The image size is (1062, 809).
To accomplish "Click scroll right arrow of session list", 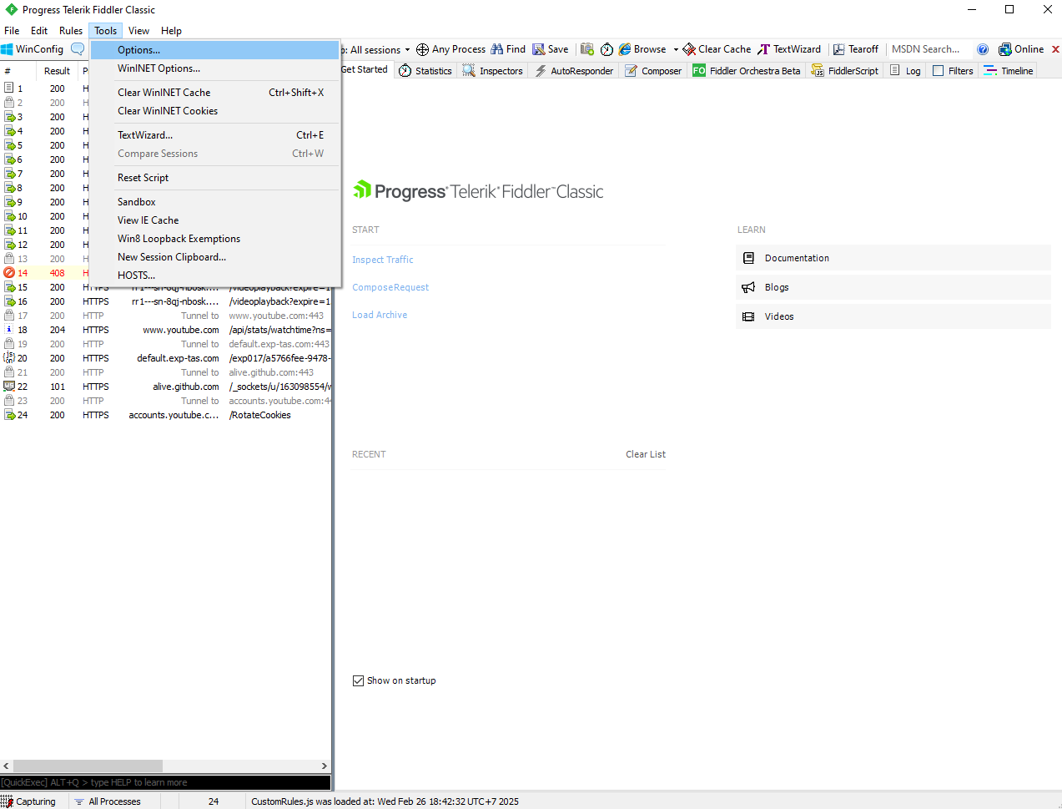I will [325, 766].
